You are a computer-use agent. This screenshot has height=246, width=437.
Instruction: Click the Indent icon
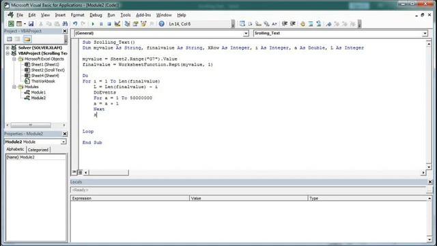[285, 24]
